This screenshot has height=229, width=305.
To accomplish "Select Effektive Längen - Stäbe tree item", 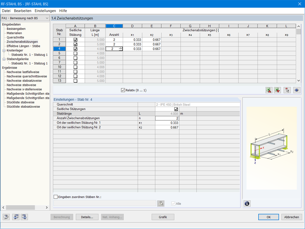I will (x=23, y=46).
